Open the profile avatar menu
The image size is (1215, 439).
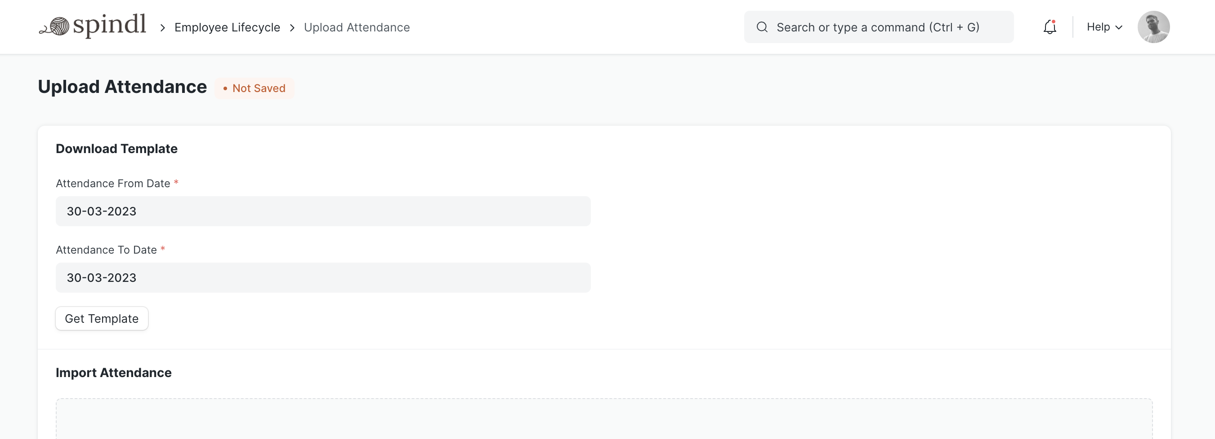pos(1154,27)
